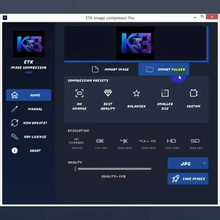
Task: Click the JPG dropdown arrow
Action: tap(204, 163)
